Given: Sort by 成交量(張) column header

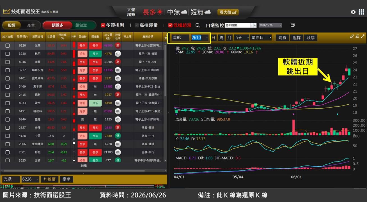Looking at the screenshot, I should [108, 36].
